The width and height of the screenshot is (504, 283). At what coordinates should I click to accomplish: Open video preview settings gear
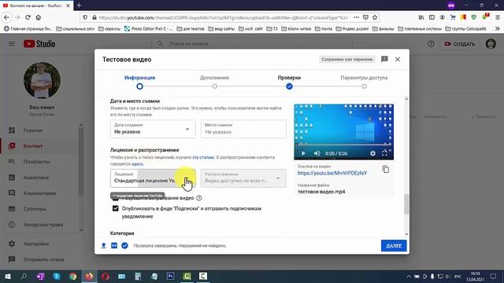372,153
